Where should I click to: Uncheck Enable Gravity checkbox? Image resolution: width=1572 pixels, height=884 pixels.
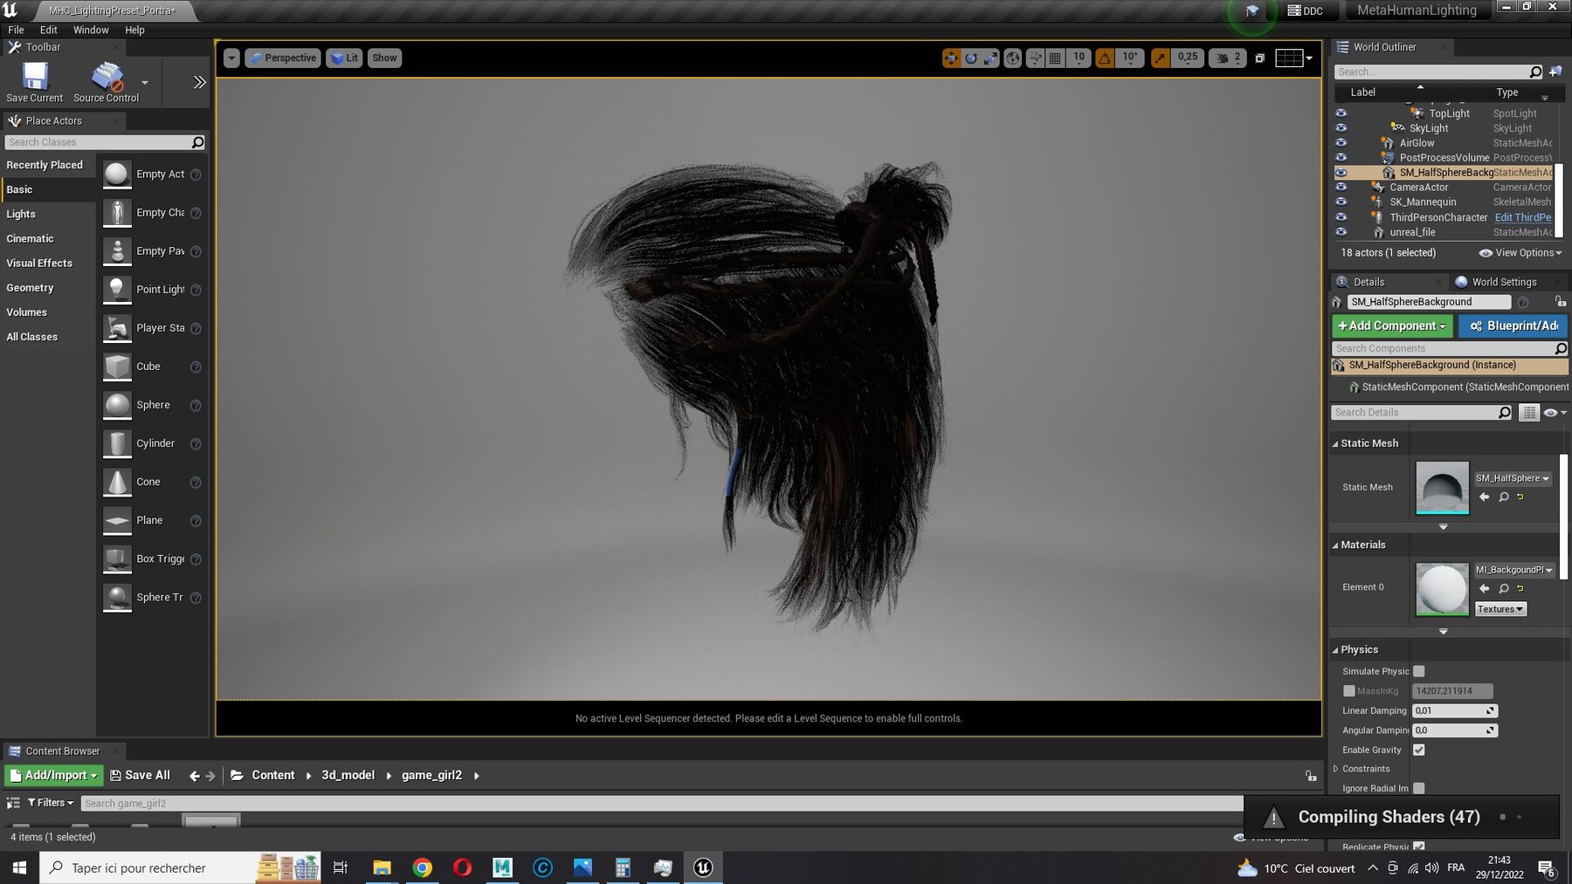click(1418, 750)
